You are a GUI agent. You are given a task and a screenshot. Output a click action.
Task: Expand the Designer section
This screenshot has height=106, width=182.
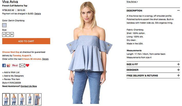[178, 70]
